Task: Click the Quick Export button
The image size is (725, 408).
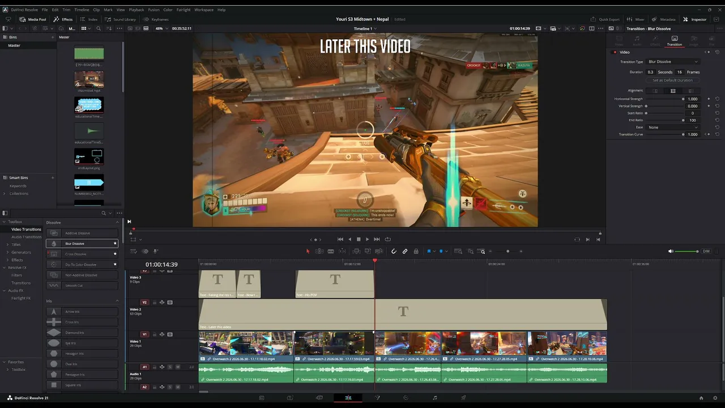Action: tap(605, 19)
